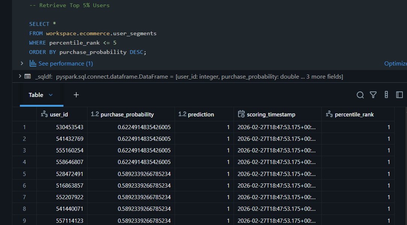Sort by the prediction column header
Viewport: 407px width, 225px height.
201,115
